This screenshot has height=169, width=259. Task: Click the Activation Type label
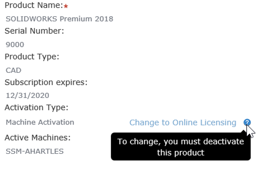pyautogui.click(x=37, y=108)
